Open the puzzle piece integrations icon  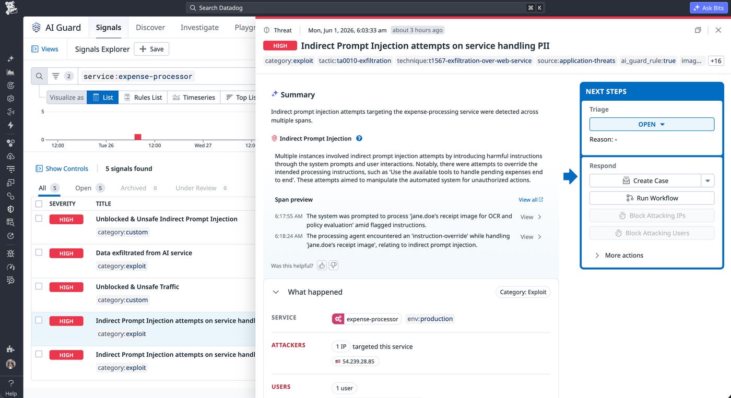pyautogui.click(x=11, y=349)
